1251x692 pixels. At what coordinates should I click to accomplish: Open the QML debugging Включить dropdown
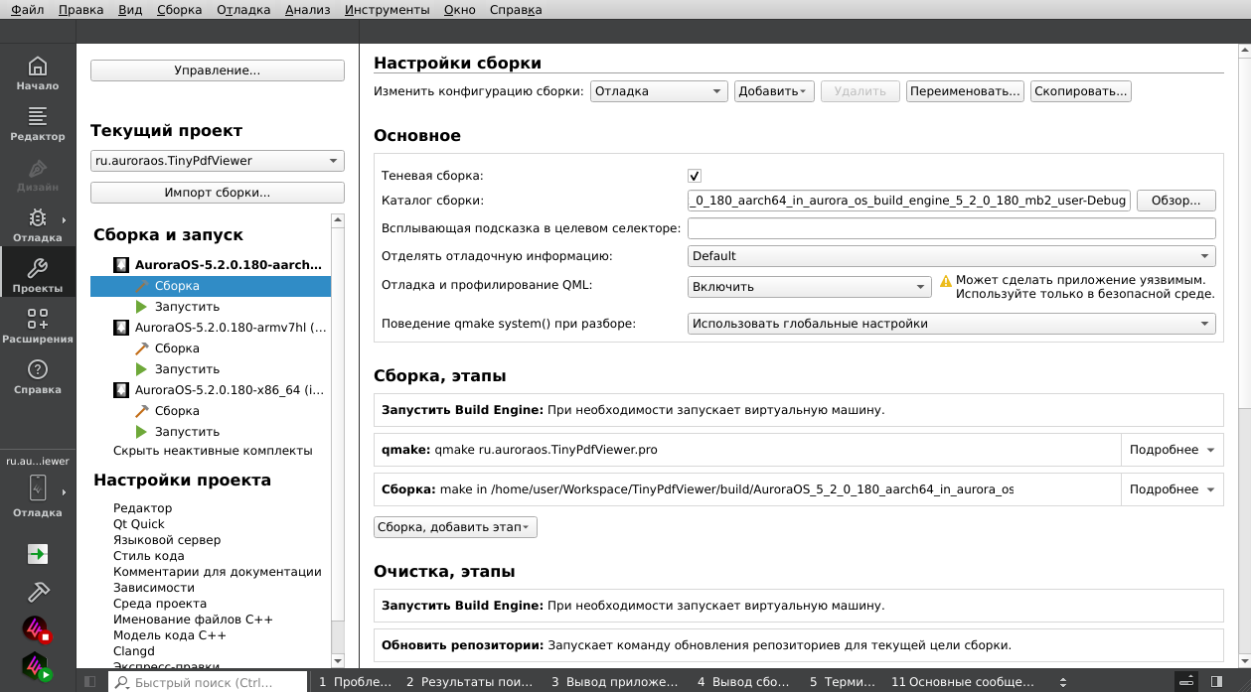pos(809,287)
